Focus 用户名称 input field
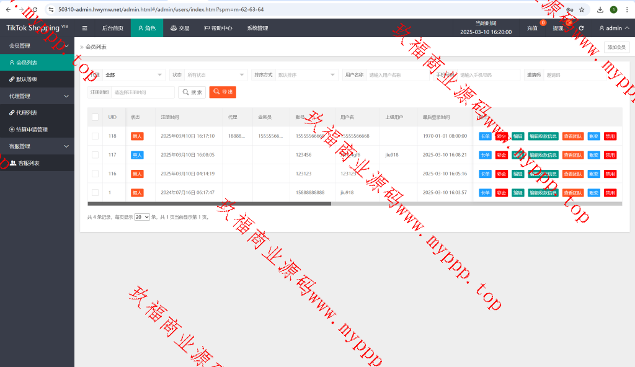Screen dimensions: 635x367 (397, 75)
